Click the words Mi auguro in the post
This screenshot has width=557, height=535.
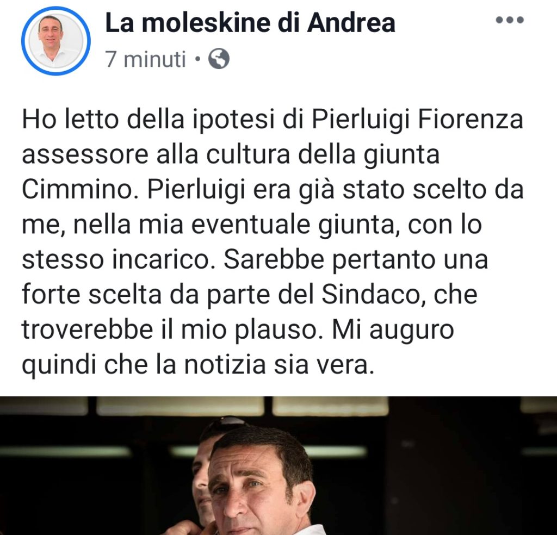pyautogui.click(x=393, y=330)
